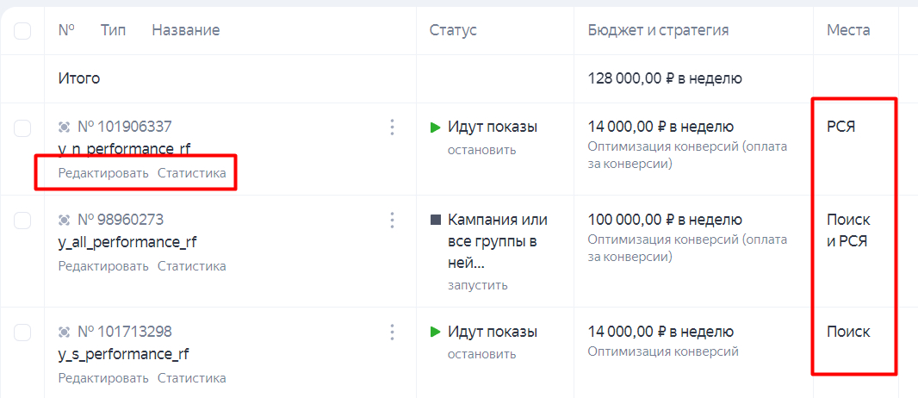Image resolution: width=918 pixels, height=398 pixels.
Task: Click Редактировать under y_n_performance_rf
Action: tap(103, 173)
